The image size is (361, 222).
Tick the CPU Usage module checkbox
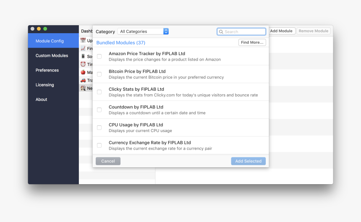point(99,128)
